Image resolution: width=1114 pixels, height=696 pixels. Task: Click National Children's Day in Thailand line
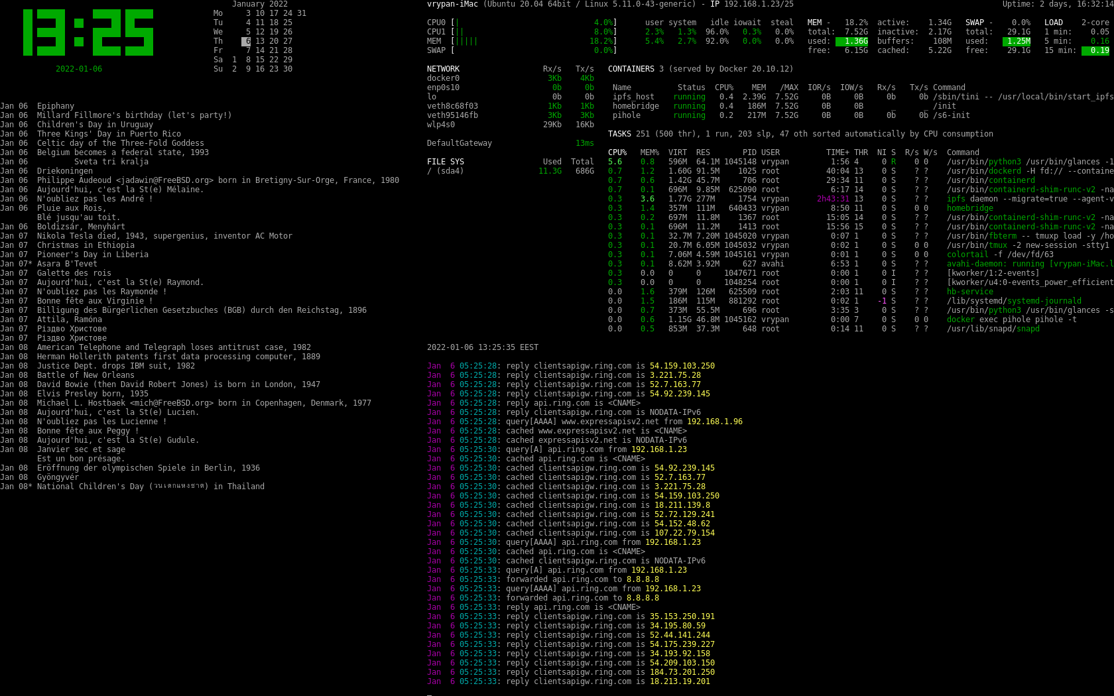click(x=132, y=487)
